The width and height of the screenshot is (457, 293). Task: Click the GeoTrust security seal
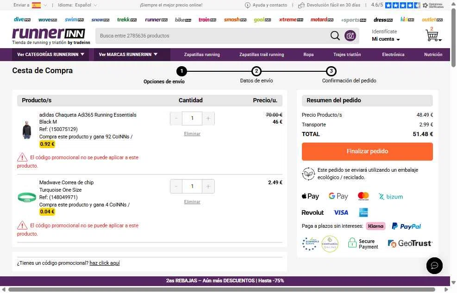pyautogui.click(x=410, y=243)
